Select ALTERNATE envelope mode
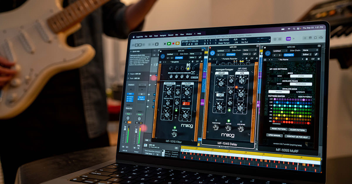Screen dimensions: 352x184 point(301,92)
